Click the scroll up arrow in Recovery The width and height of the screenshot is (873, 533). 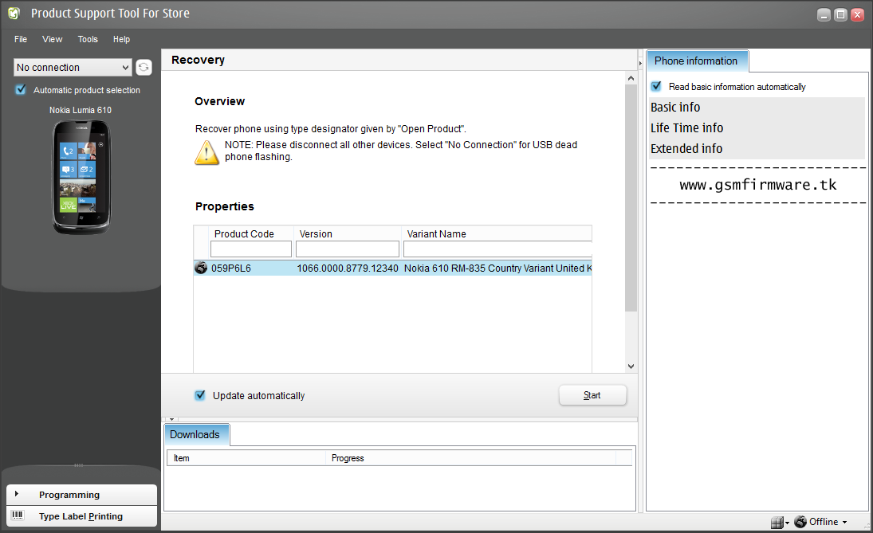pyautogui.click(x=631, y=78)
